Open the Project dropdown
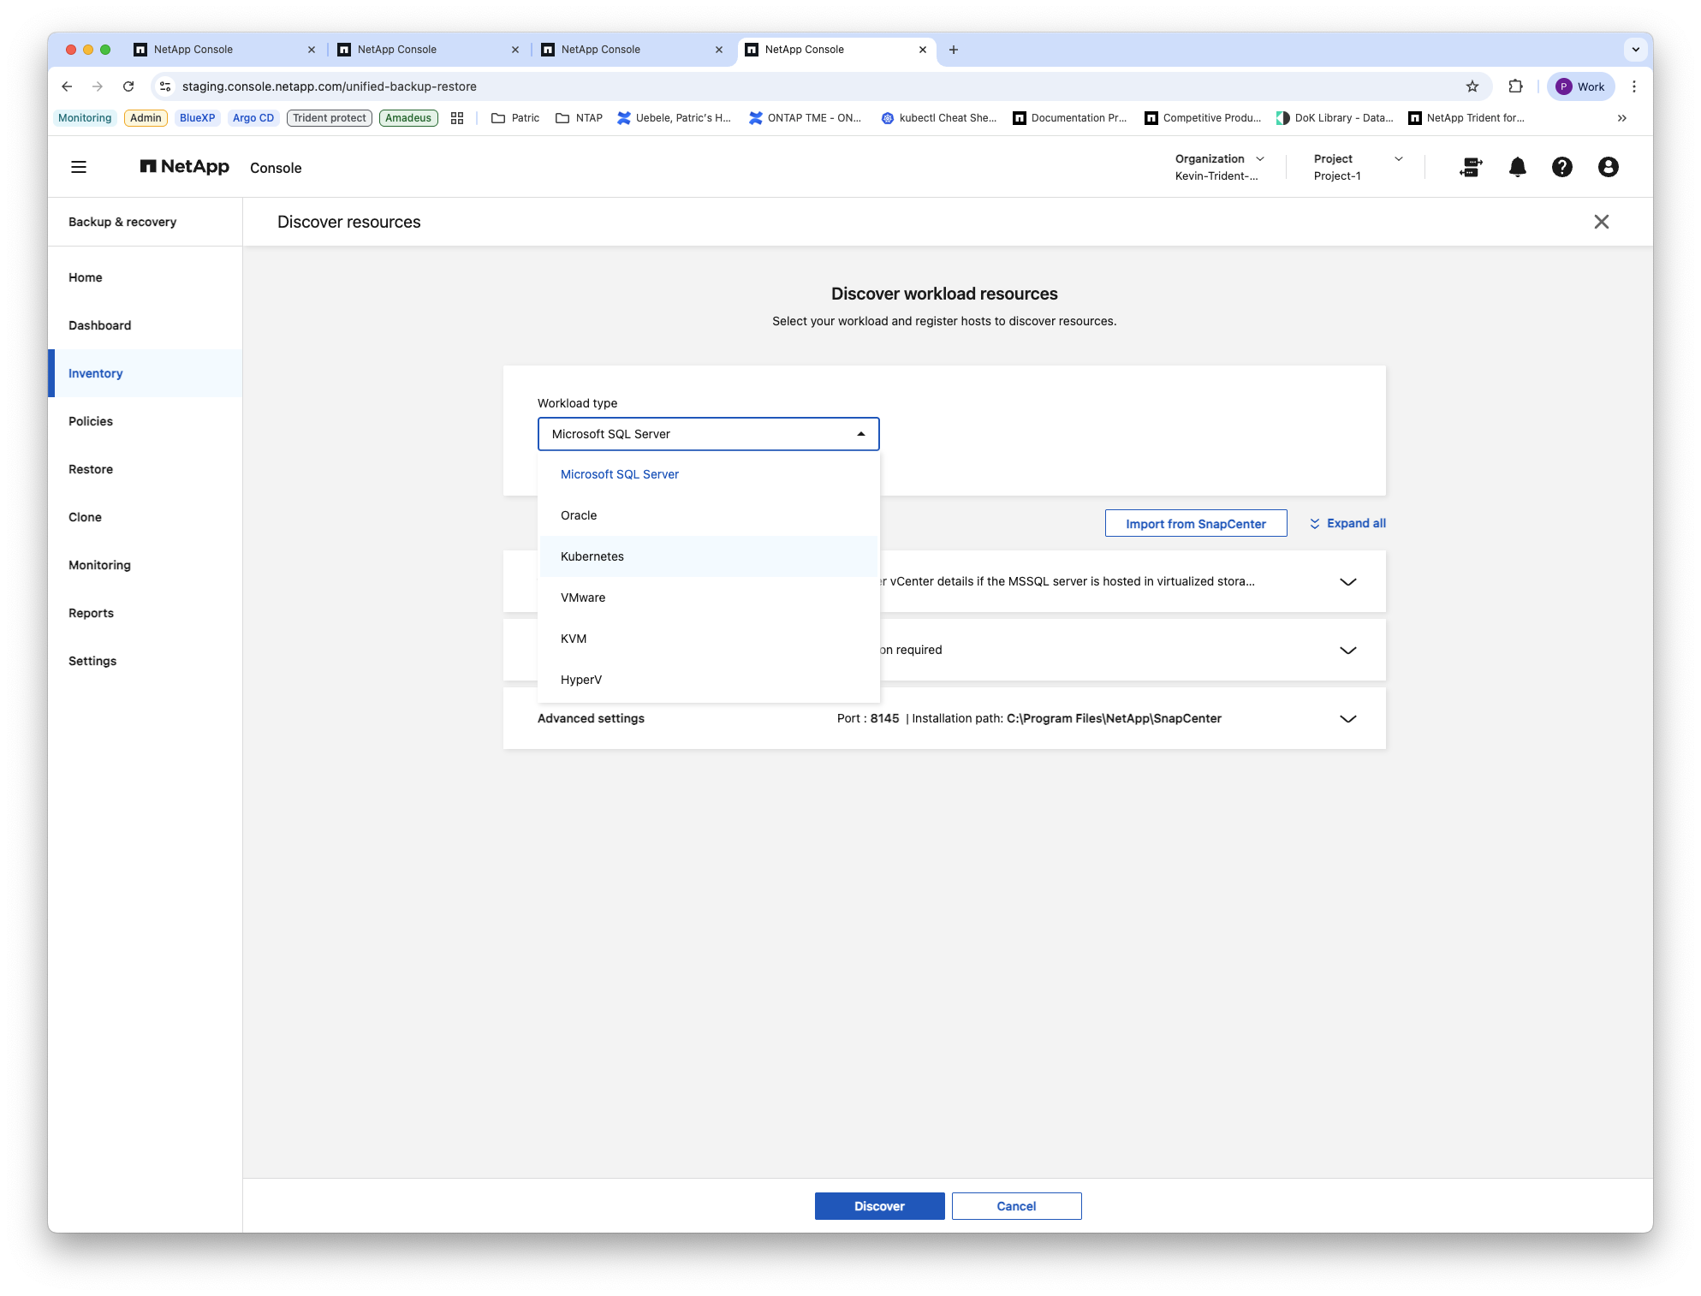 (x=1358, y=167)
